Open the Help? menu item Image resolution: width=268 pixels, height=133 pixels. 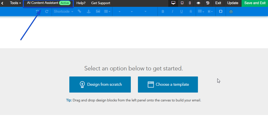(x=81, y=3)
